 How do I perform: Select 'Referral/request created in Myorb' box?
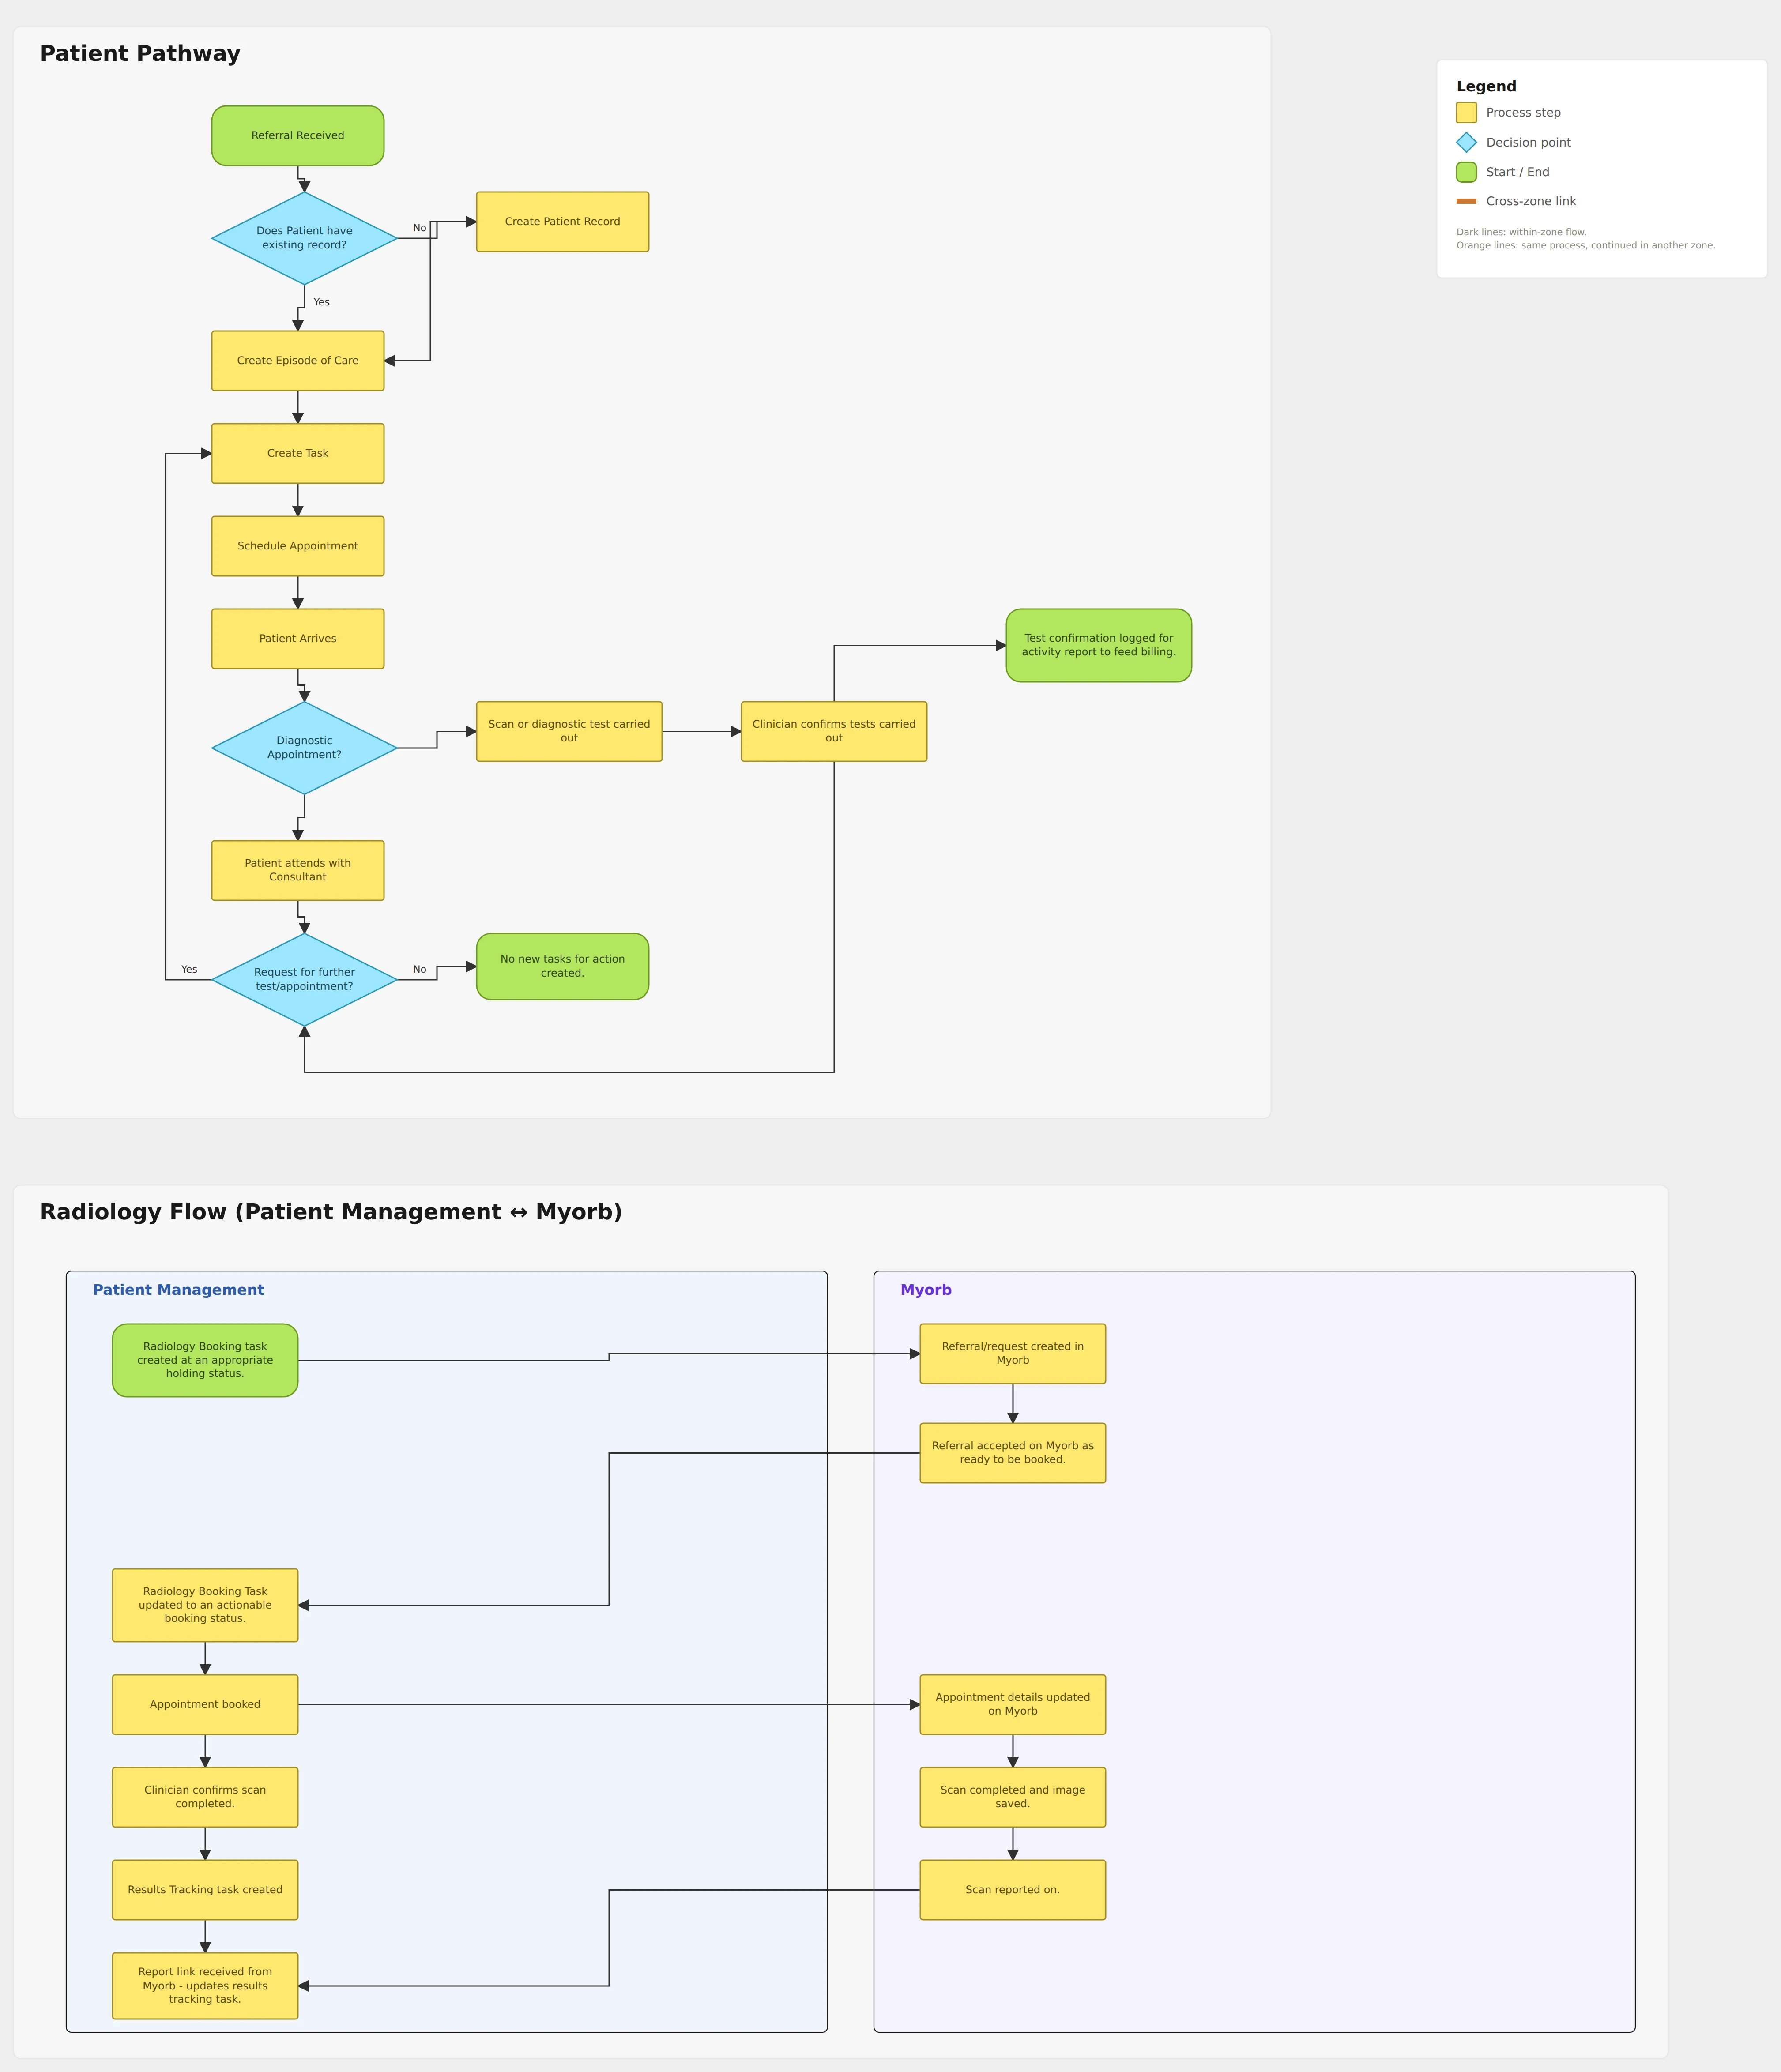point(1013,1354)
